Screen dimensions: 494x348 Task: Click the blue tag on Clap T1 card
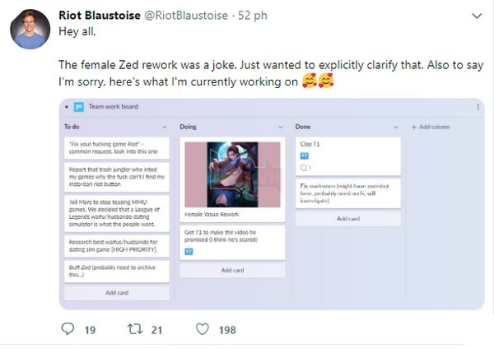click(305, 155)
